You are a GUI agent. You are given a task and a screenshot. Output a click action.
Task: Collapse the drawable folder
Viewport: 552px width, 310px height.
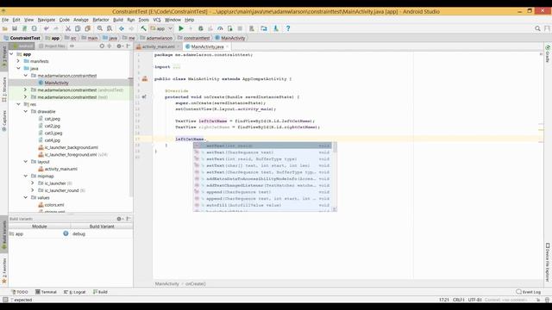pos(25,111)
